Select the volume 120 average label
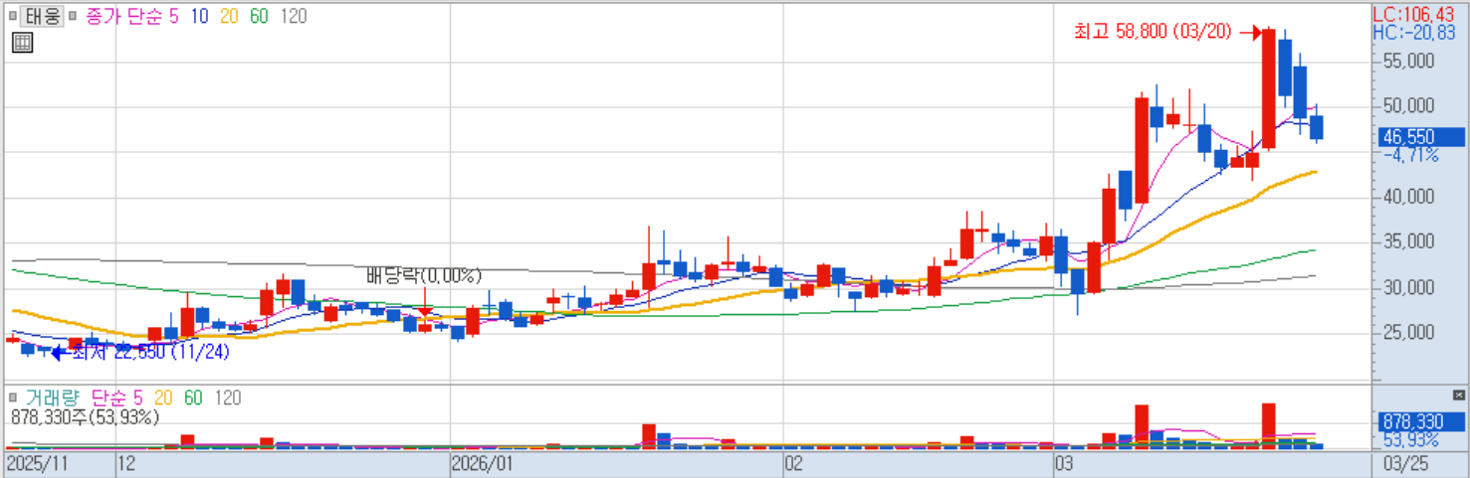The image size is (1470, 478). click(x=228, y=398)
